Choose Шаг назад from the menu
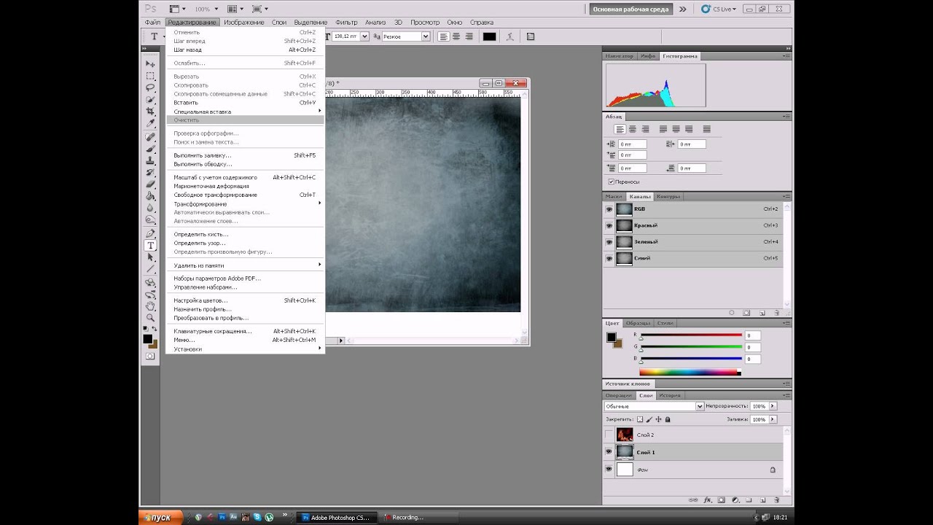The image size is (933, 525). pyautogui.click(x=245, y=50)
